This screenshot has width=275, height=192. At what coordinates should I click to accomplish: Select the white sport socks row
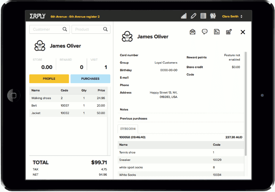pos(181,167)
